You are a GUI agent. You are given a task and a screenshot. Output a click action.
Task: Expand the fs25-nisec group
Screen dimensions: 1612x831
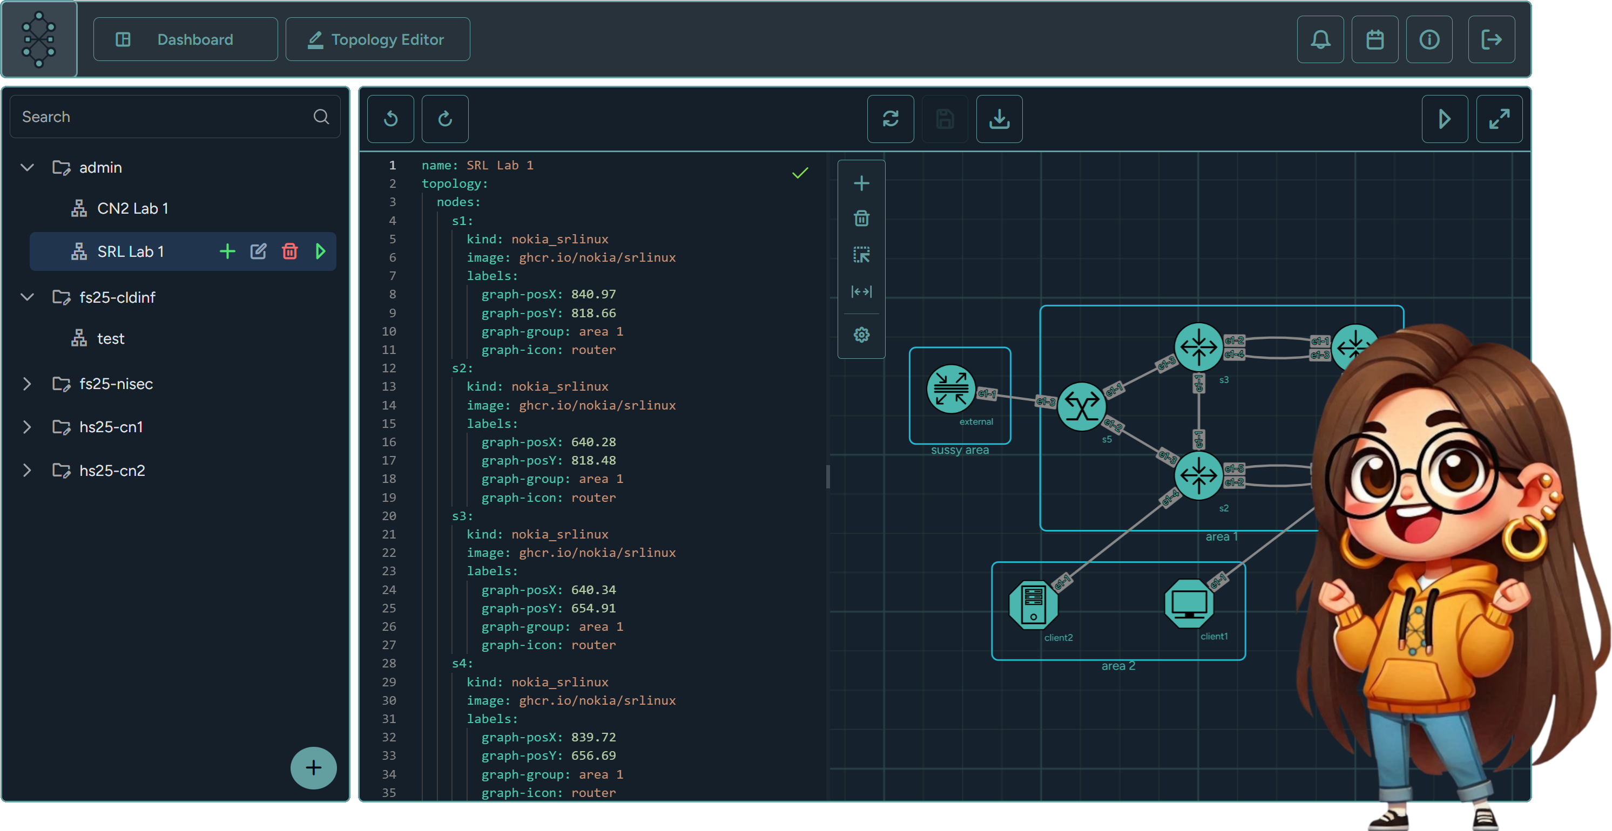(x=27, y=383)
